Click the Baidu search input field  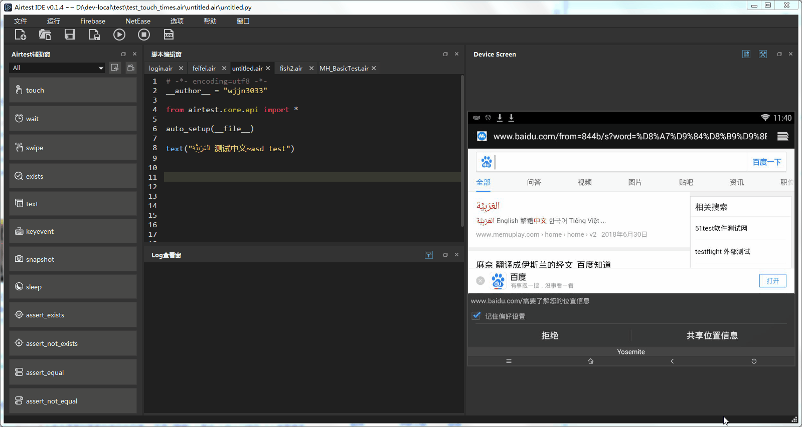click(621, 162)
